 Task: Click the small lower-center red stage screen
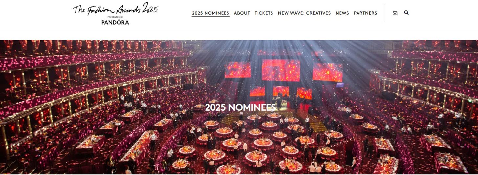tap(281, 91)
